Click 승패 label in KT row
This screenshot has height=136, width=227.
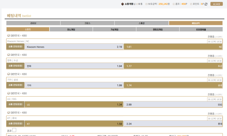tap(15, 124)
